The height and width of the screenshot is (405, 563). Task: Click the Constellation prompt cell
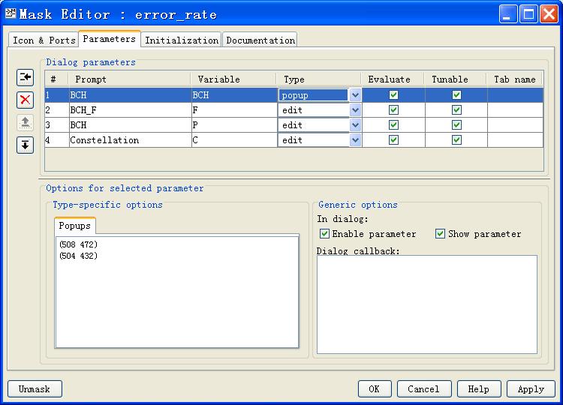pyautogui.click(x=130, y=140)
